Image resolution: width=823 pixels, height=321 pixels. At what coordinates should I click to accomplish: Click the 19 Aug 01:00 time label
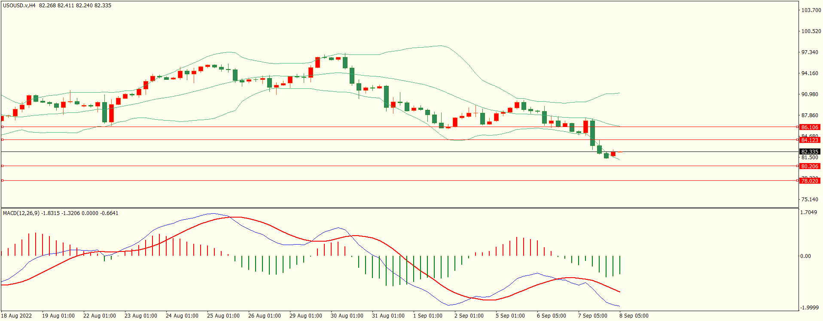(x=58, y=315)
